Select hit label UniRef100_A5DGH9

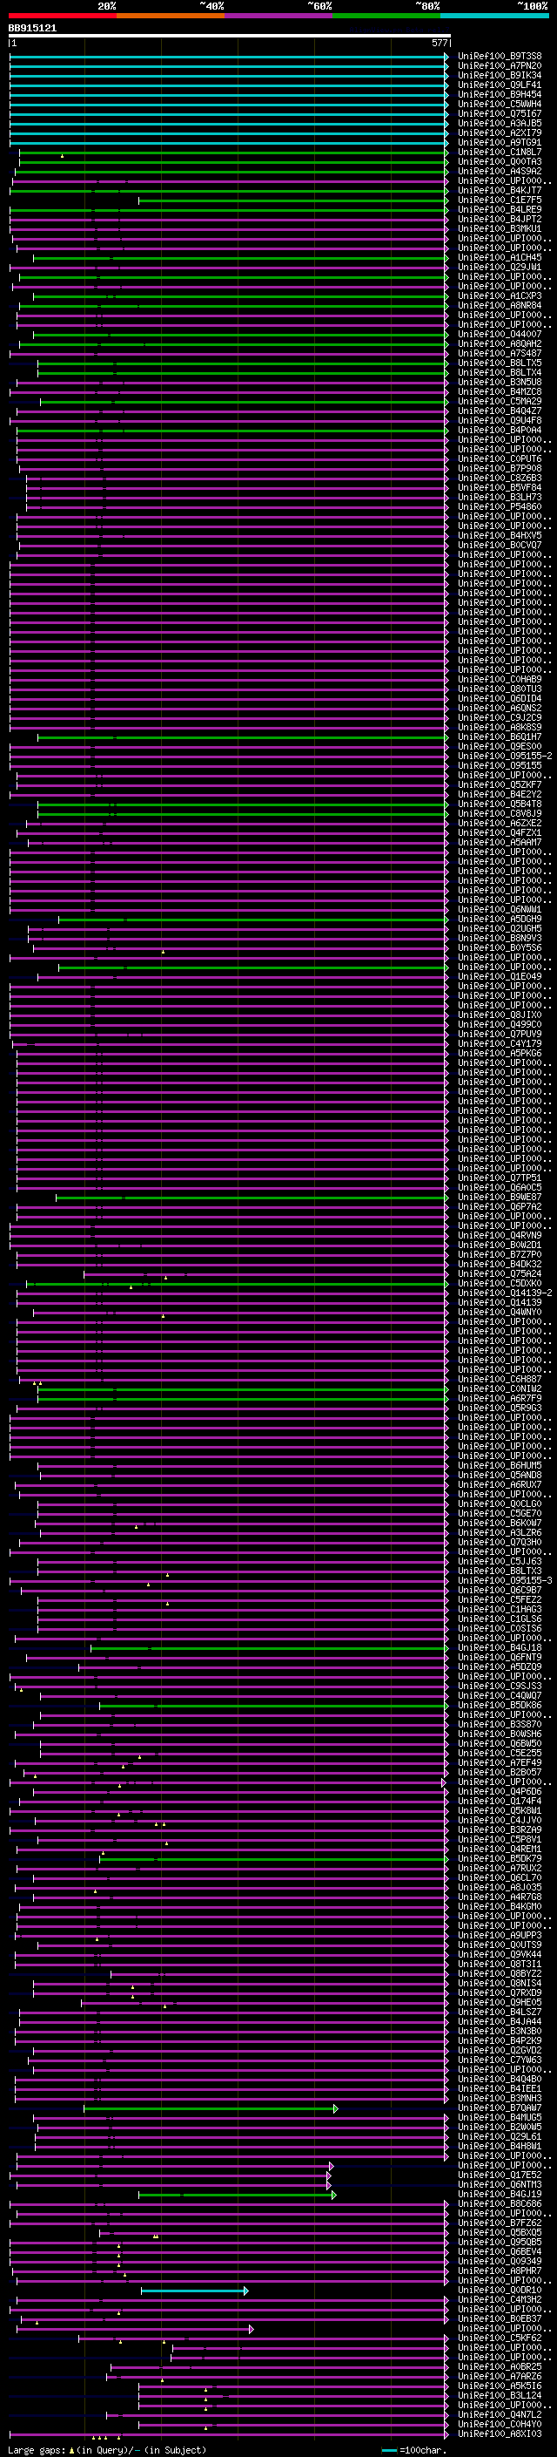500,920
